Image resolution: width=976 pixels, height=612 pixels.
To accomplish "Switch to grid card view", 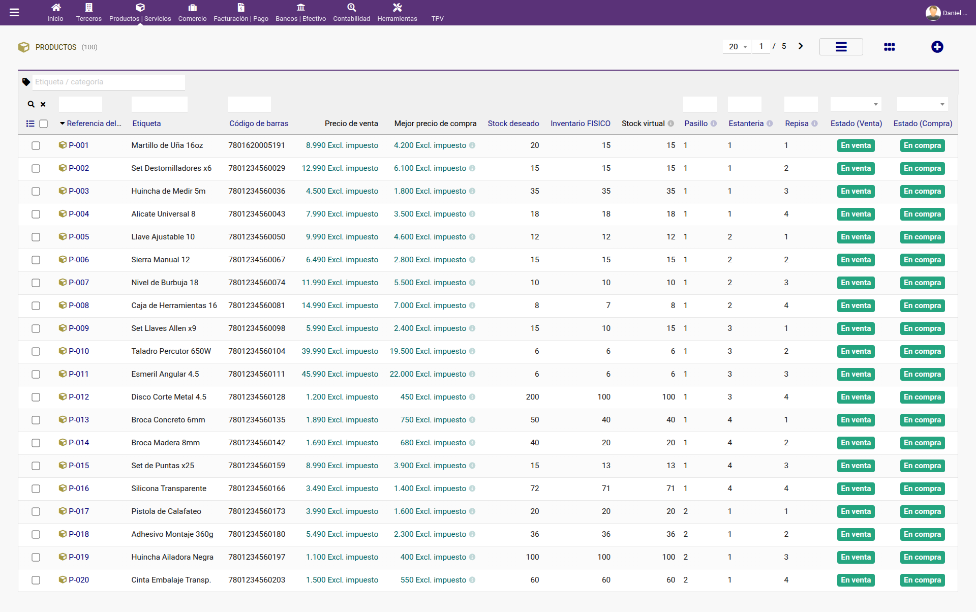I will point(889,47).
